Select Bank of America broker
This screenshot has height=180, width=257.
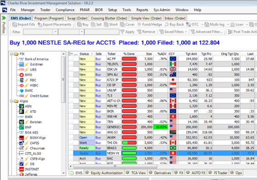pyautogui.click(x=37, y=59)
